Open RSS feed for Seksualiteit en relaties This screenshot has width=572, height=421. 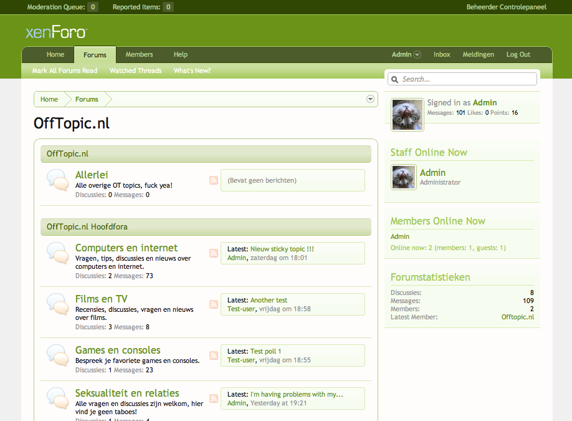point(214,399)
